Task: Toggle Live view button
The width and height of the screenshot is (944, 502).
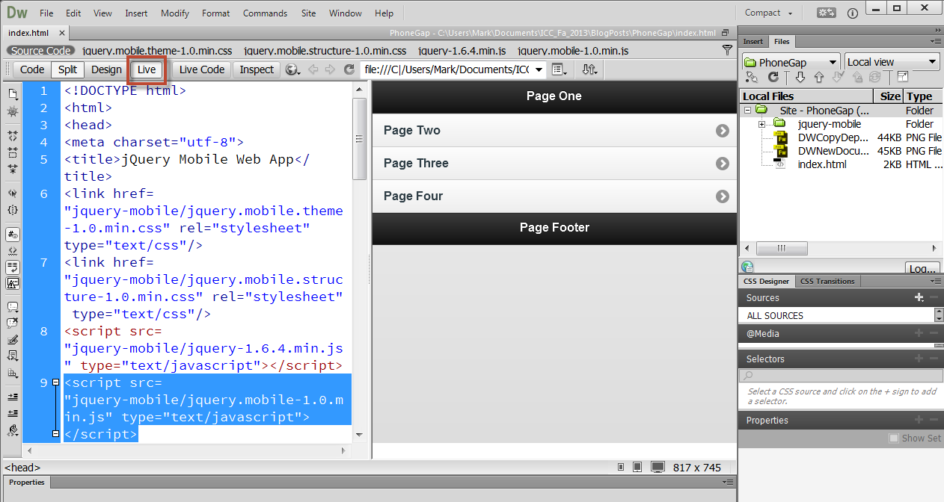Action: pyautogui.click(x=147, y=69)
